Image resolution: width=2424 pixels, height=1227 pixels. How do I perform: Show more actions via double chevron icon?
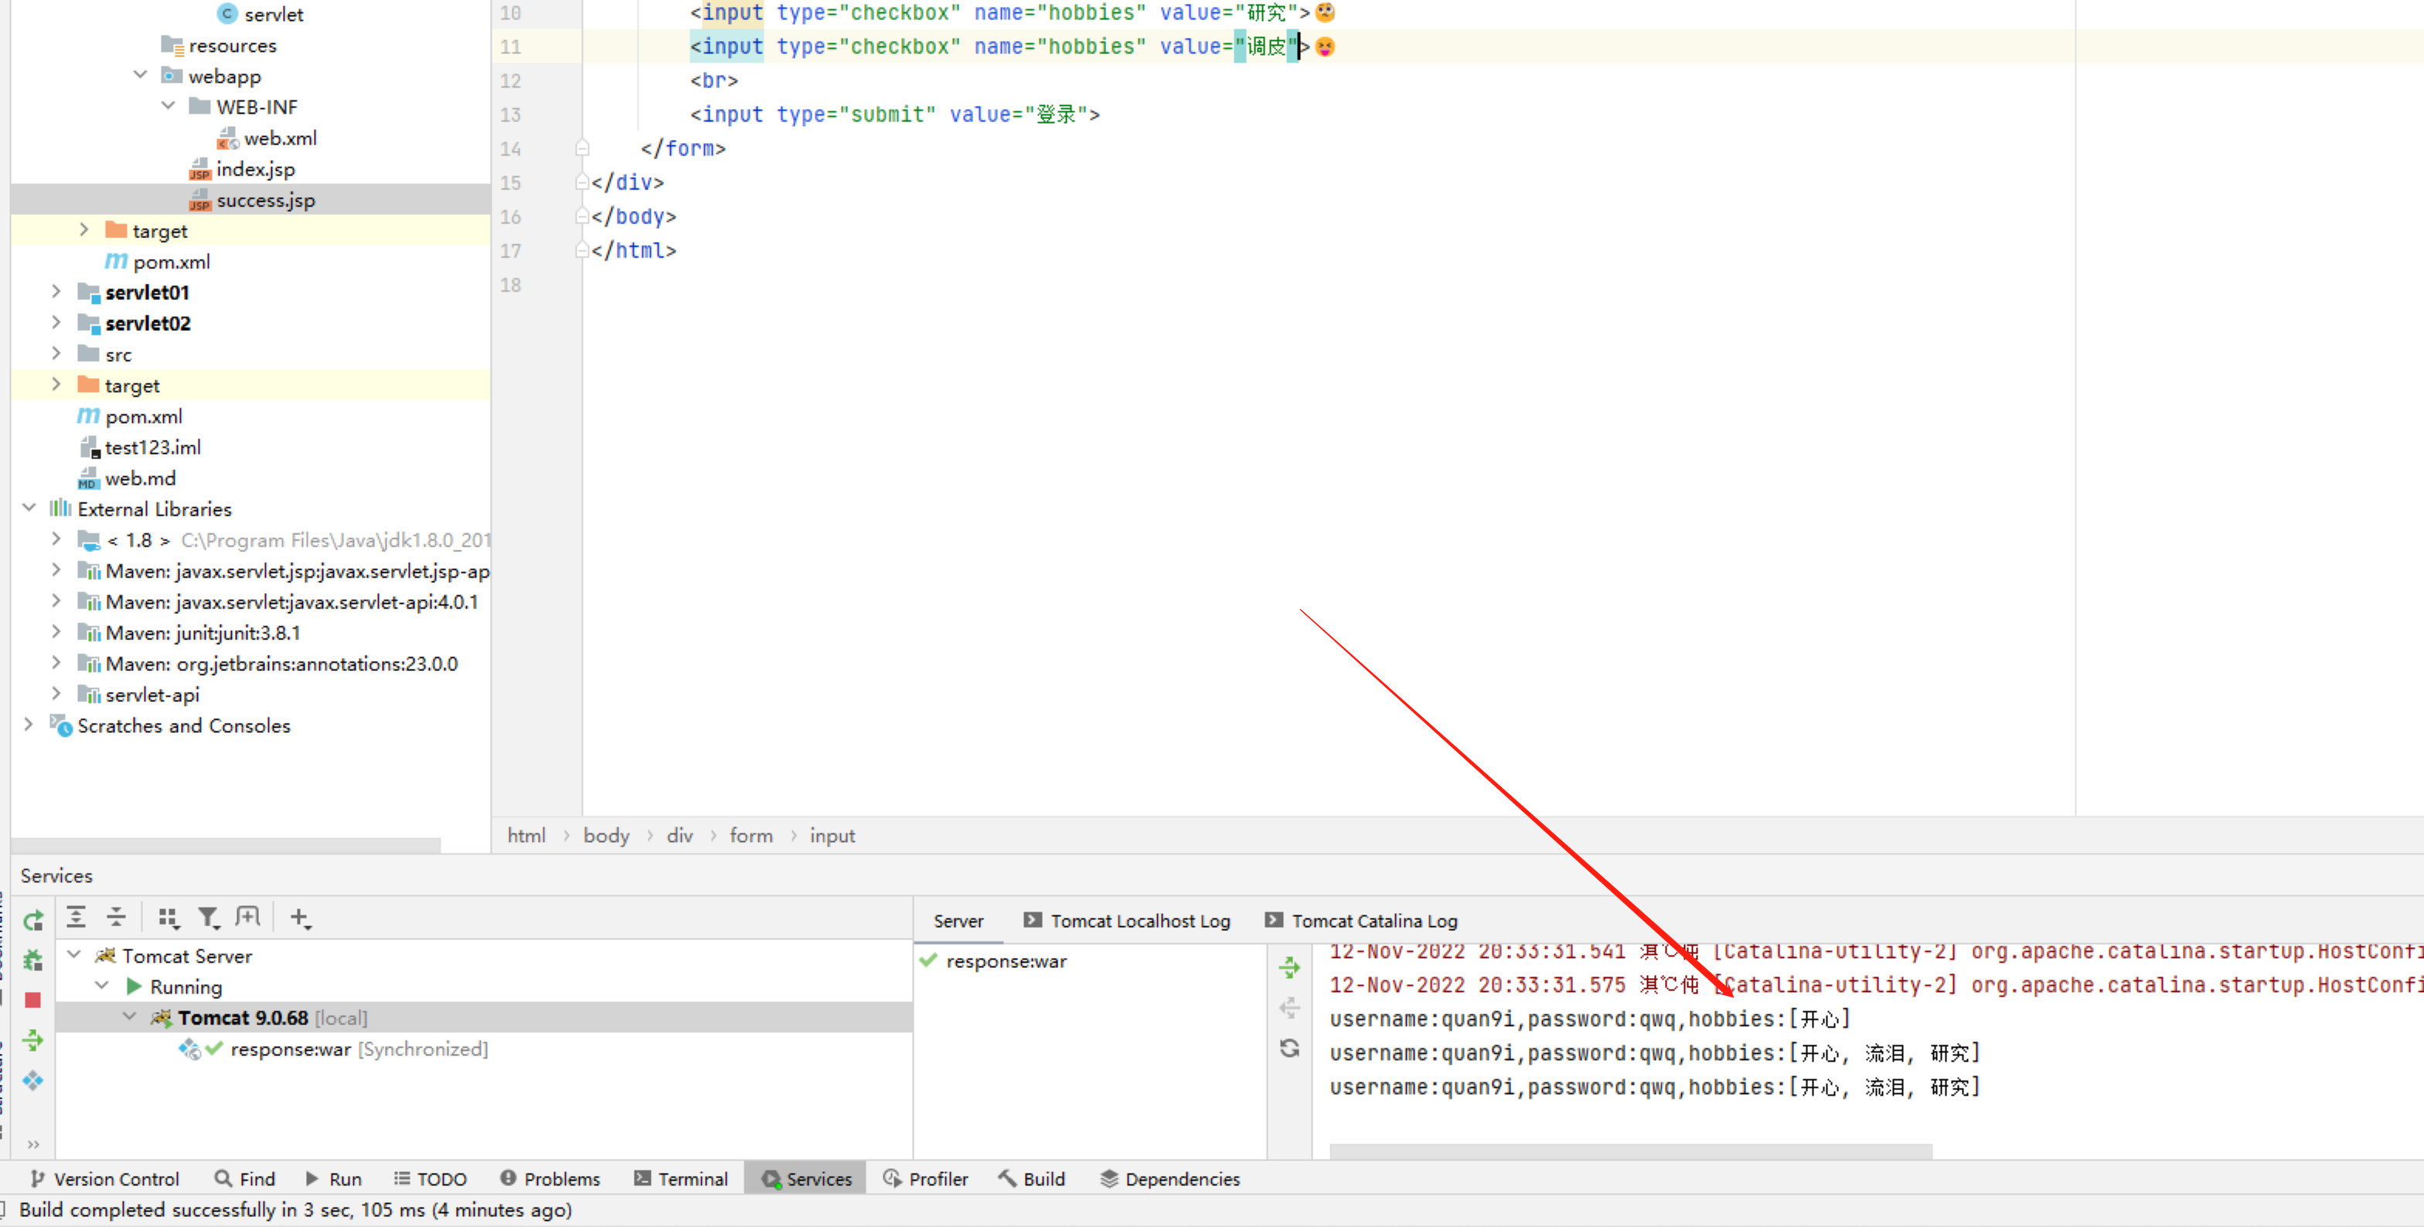[33, 1144]
